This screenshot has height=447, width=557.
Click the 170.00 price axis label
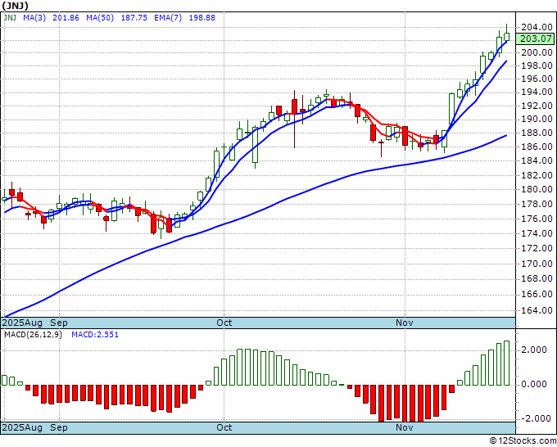click(x=537, y=264)
